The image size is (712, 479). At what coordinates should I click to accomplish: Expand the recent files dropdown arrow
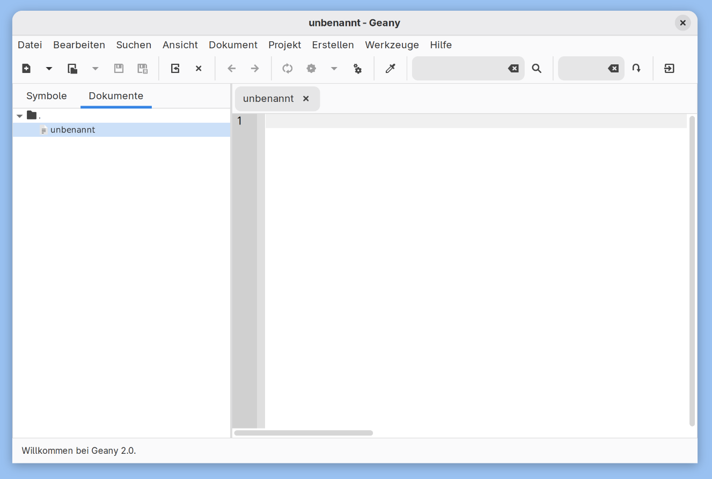click(96, 69)
